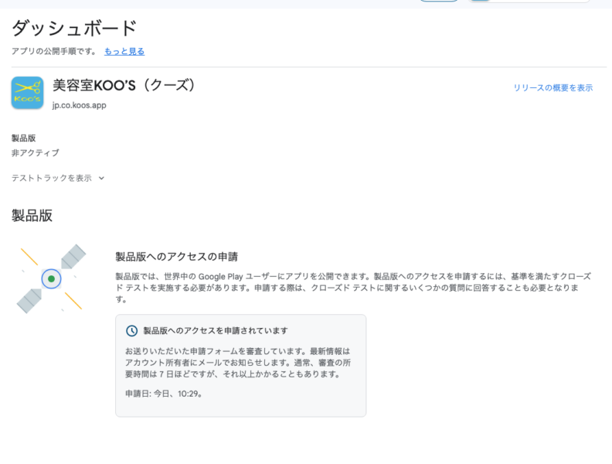Click the satellite illustration
The width and height of the screenshot is (612, 464).
pos(51,278)
